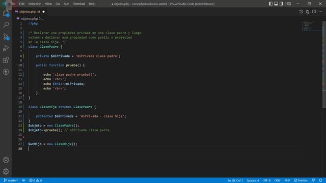Click the ClaseHija class declaration line
Image resolution: width=326 pixels, height=183 pixels.
pyautogui.click(x=62, y=107)
